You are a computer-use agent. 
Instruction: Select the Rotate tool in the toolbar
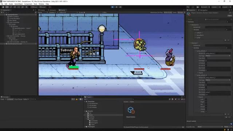click(x=11, y=7)
